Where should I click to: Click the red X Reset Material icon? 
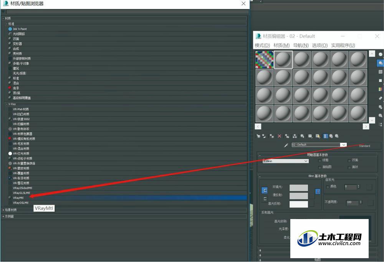pyautogui.click(x=280, y=136)
